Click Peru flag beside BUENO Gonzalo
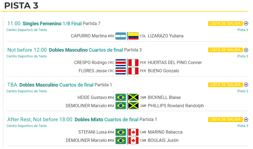 click(133, 71)
